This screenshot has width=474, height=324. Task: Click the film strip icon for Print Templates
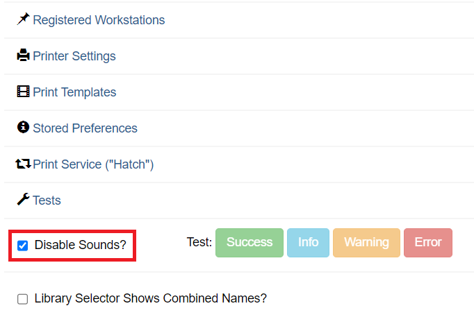(x=23, y=92)
